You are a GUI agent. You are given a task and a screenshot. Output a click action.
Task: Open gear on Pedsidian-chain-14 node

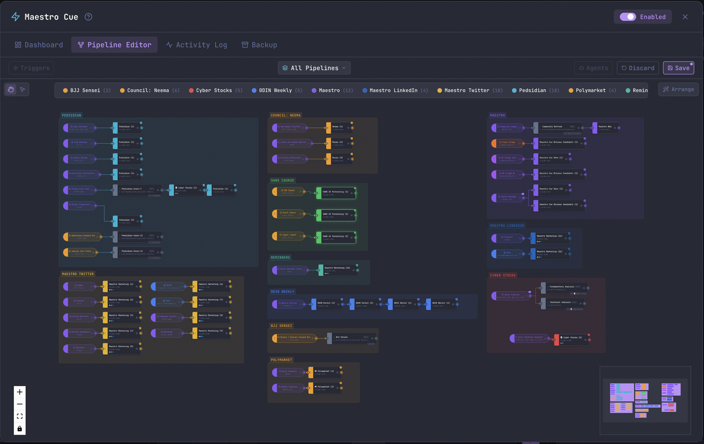[158, 252]
